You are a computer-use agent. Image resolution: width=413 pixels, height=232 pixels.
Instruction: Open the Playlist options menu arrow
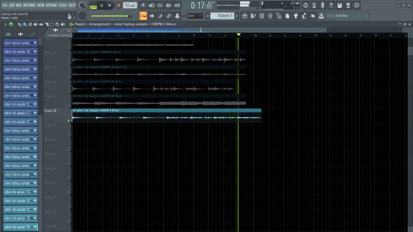(x=5, y=24)
